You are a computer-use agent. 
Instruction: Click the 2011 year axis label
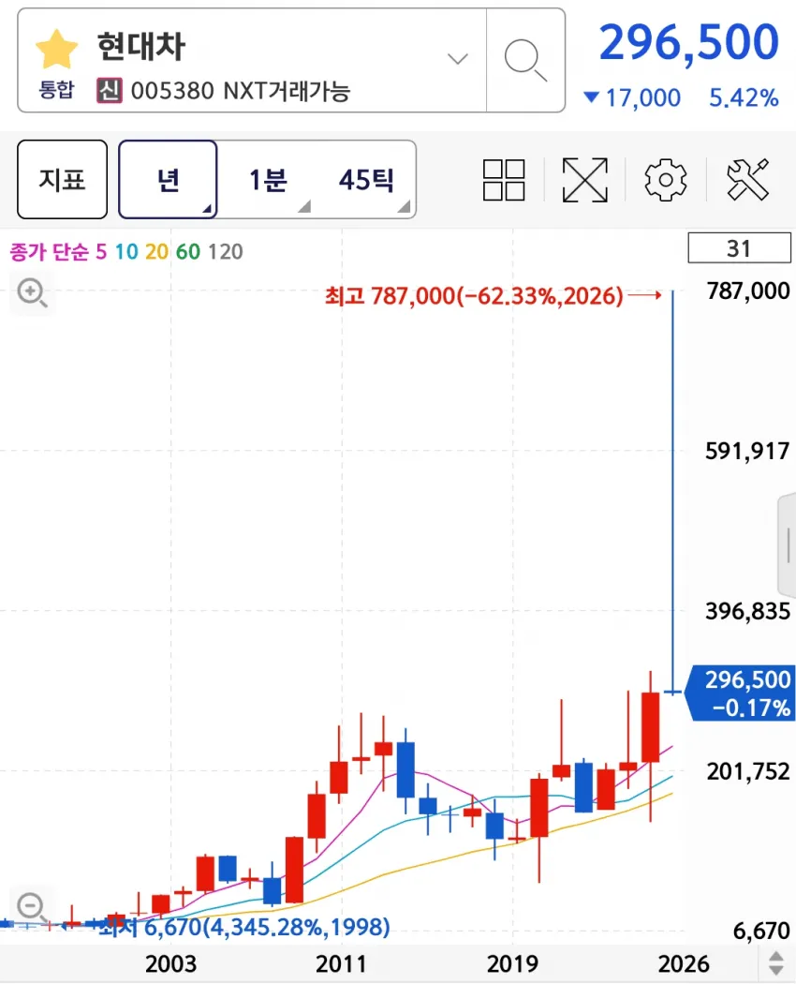pos(341,963)
